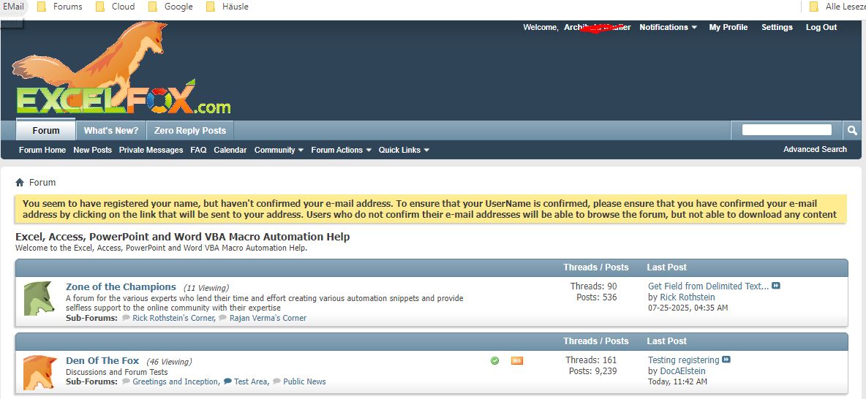The height and width of the screenshot is (399, 866).
Task: Open the Forums bookmark folder
Action: point(60,7)
